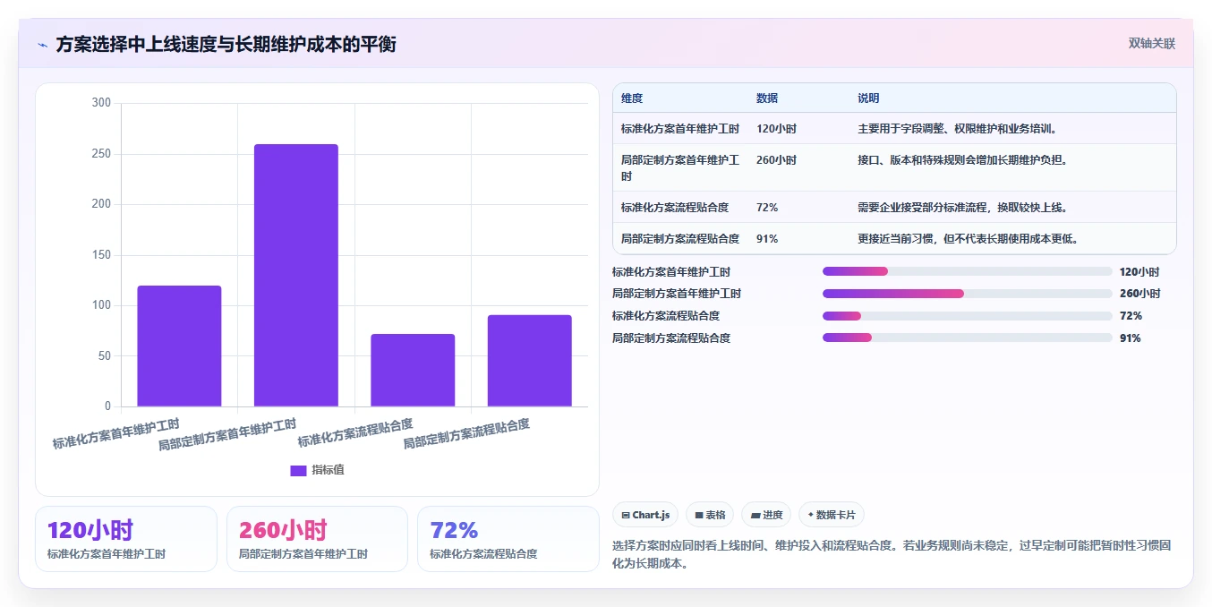The image size is (1212, 607).
Task: Click progress label 标准化方案流程贴合度
Action: tap(666, 316)
